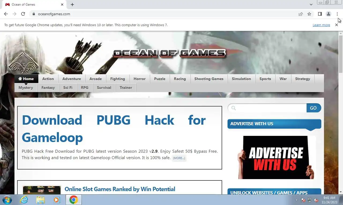Expand the tab search dropdown
This screenshot has height=205, width=343.
[311, 5]
